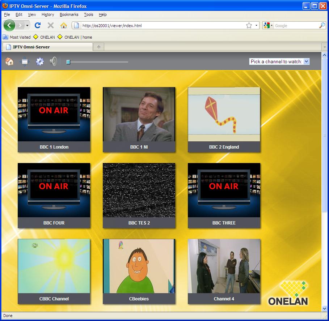Reload the page with the refresh icon
329x321 pixels.
[x=38, y=26]
